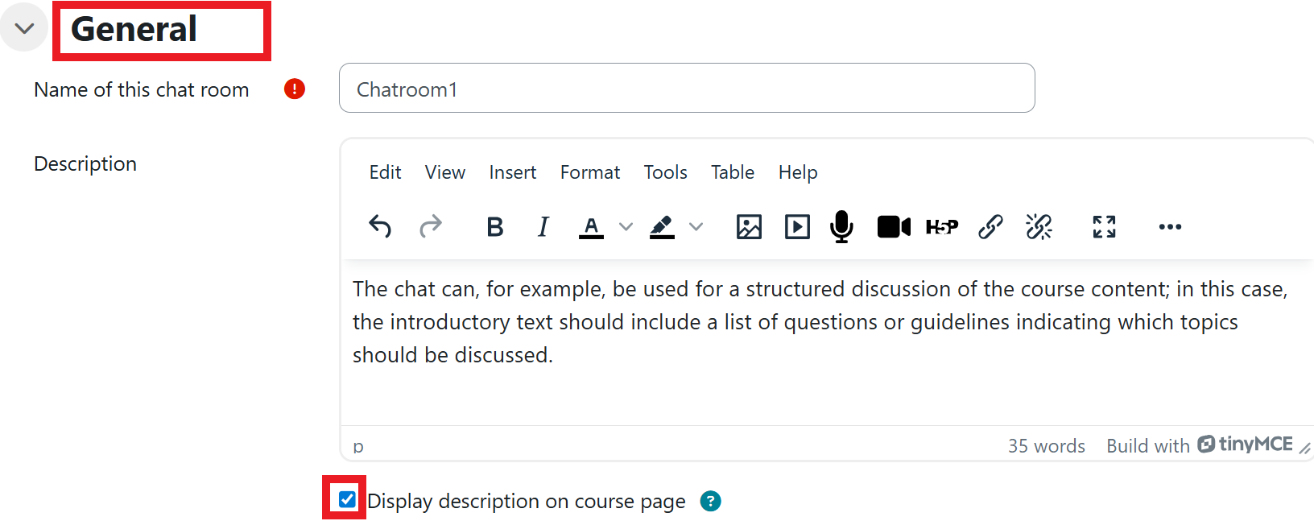Remove link with the unlink icon
This screenshot has height=521, width=1314.
tap(1039, 227)
